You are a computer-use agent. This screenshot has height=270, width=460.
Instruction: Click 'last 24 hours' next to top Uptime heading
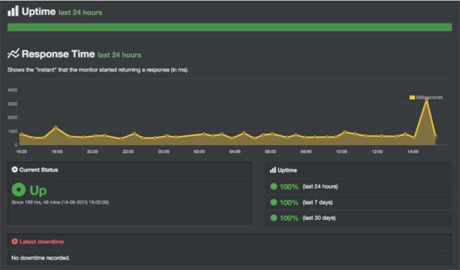pyautogui.click(x=80, y=13)
